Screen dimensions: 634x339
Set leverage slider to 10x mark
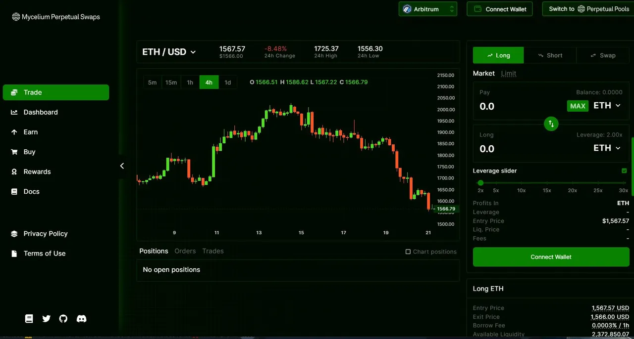click(x=522, y=183)
